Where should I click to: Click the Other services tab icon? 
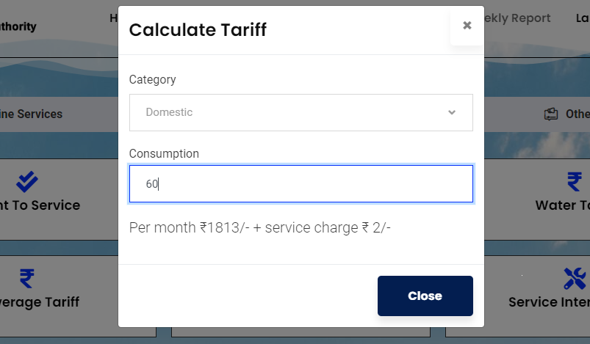[551, 114]
